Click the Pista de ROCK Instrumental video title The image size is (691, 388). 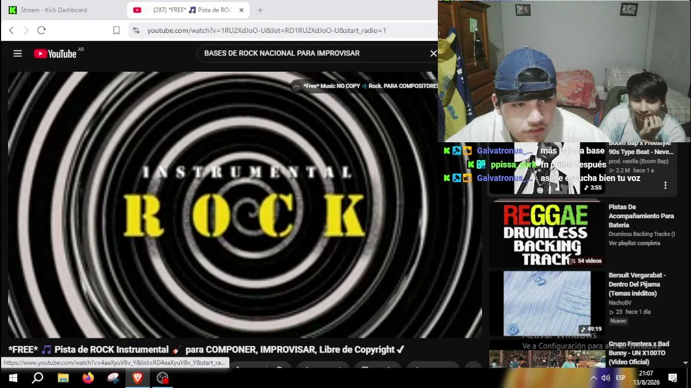click(206, 350)
